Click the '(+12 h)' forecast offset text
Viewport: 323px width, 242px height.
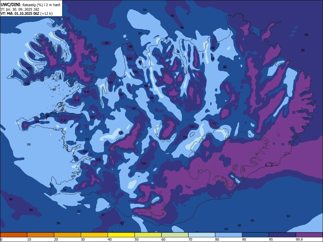click(x=46, y=14)
